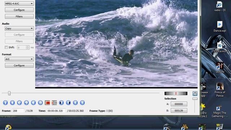
Task: Go to the next frame
Action: coord(26,103)
